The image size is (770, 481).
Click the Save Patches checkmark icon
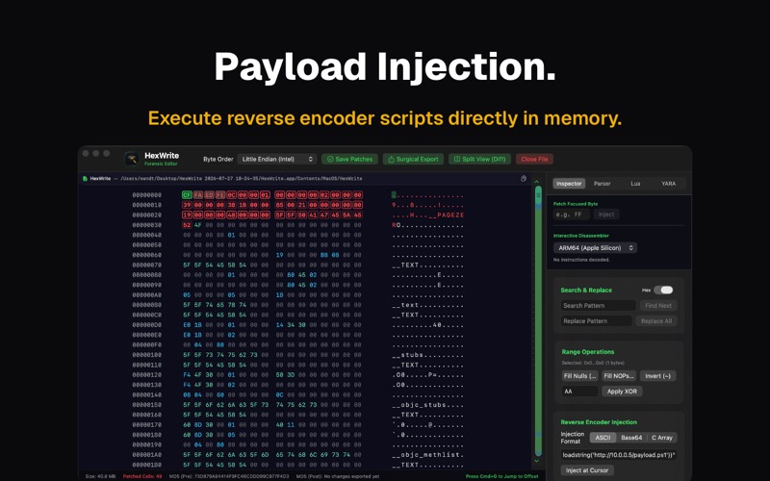[330, 159]
